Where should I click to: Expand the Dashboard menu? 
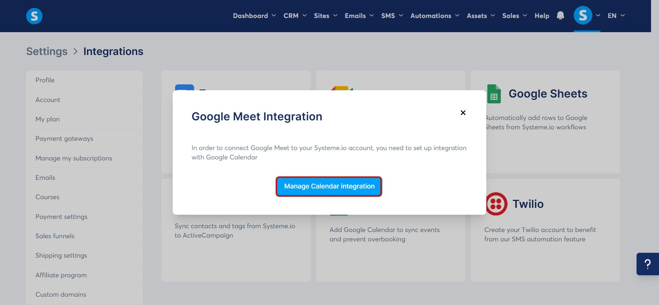(x=255, y=16)
